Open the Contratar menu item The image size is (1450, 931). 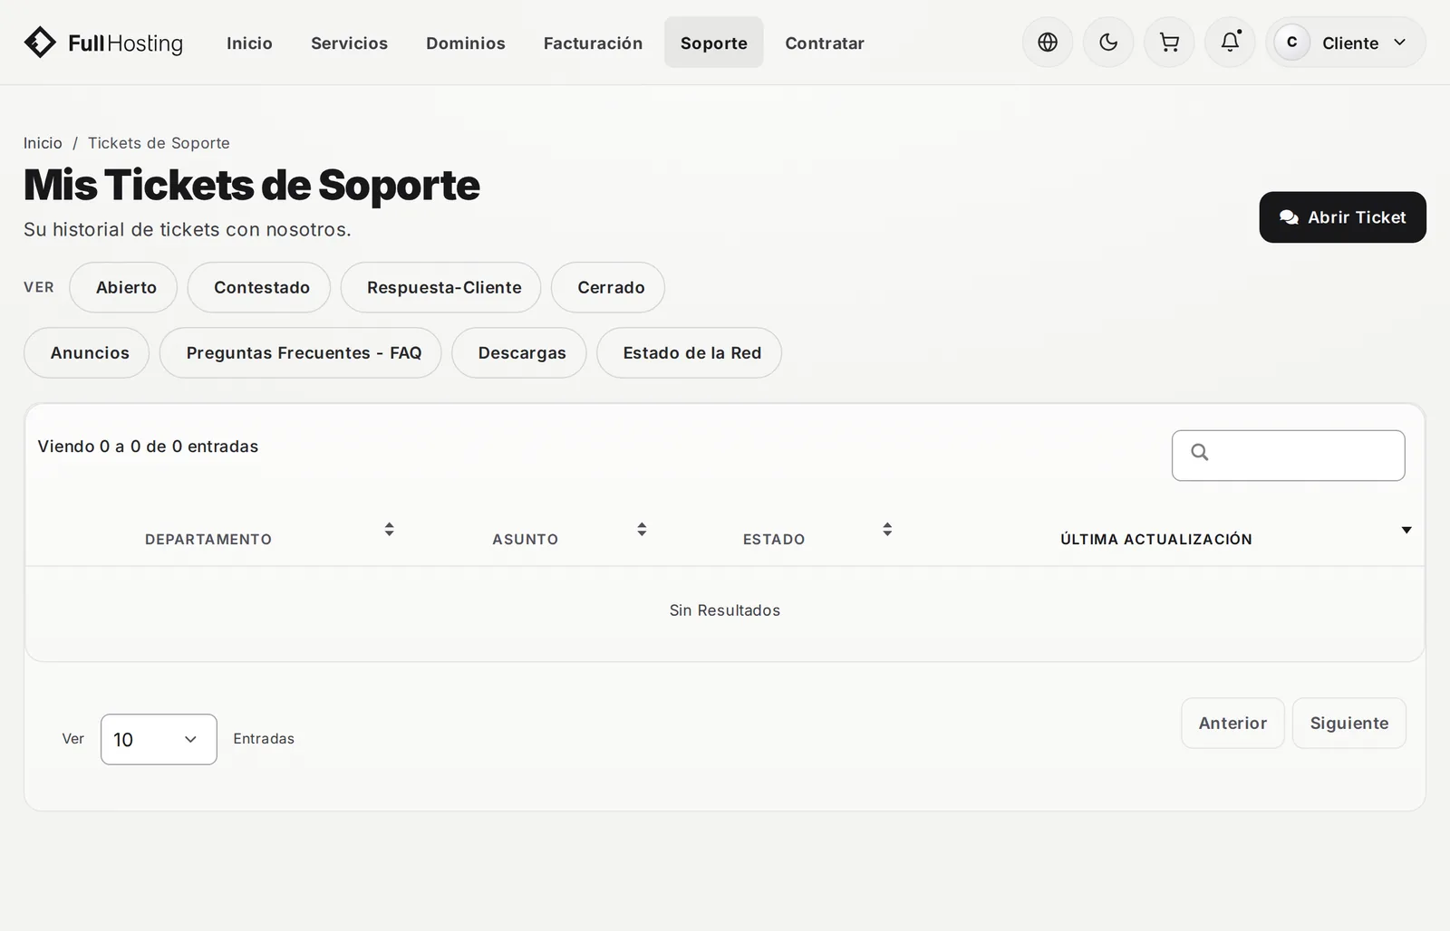(825, 43)
